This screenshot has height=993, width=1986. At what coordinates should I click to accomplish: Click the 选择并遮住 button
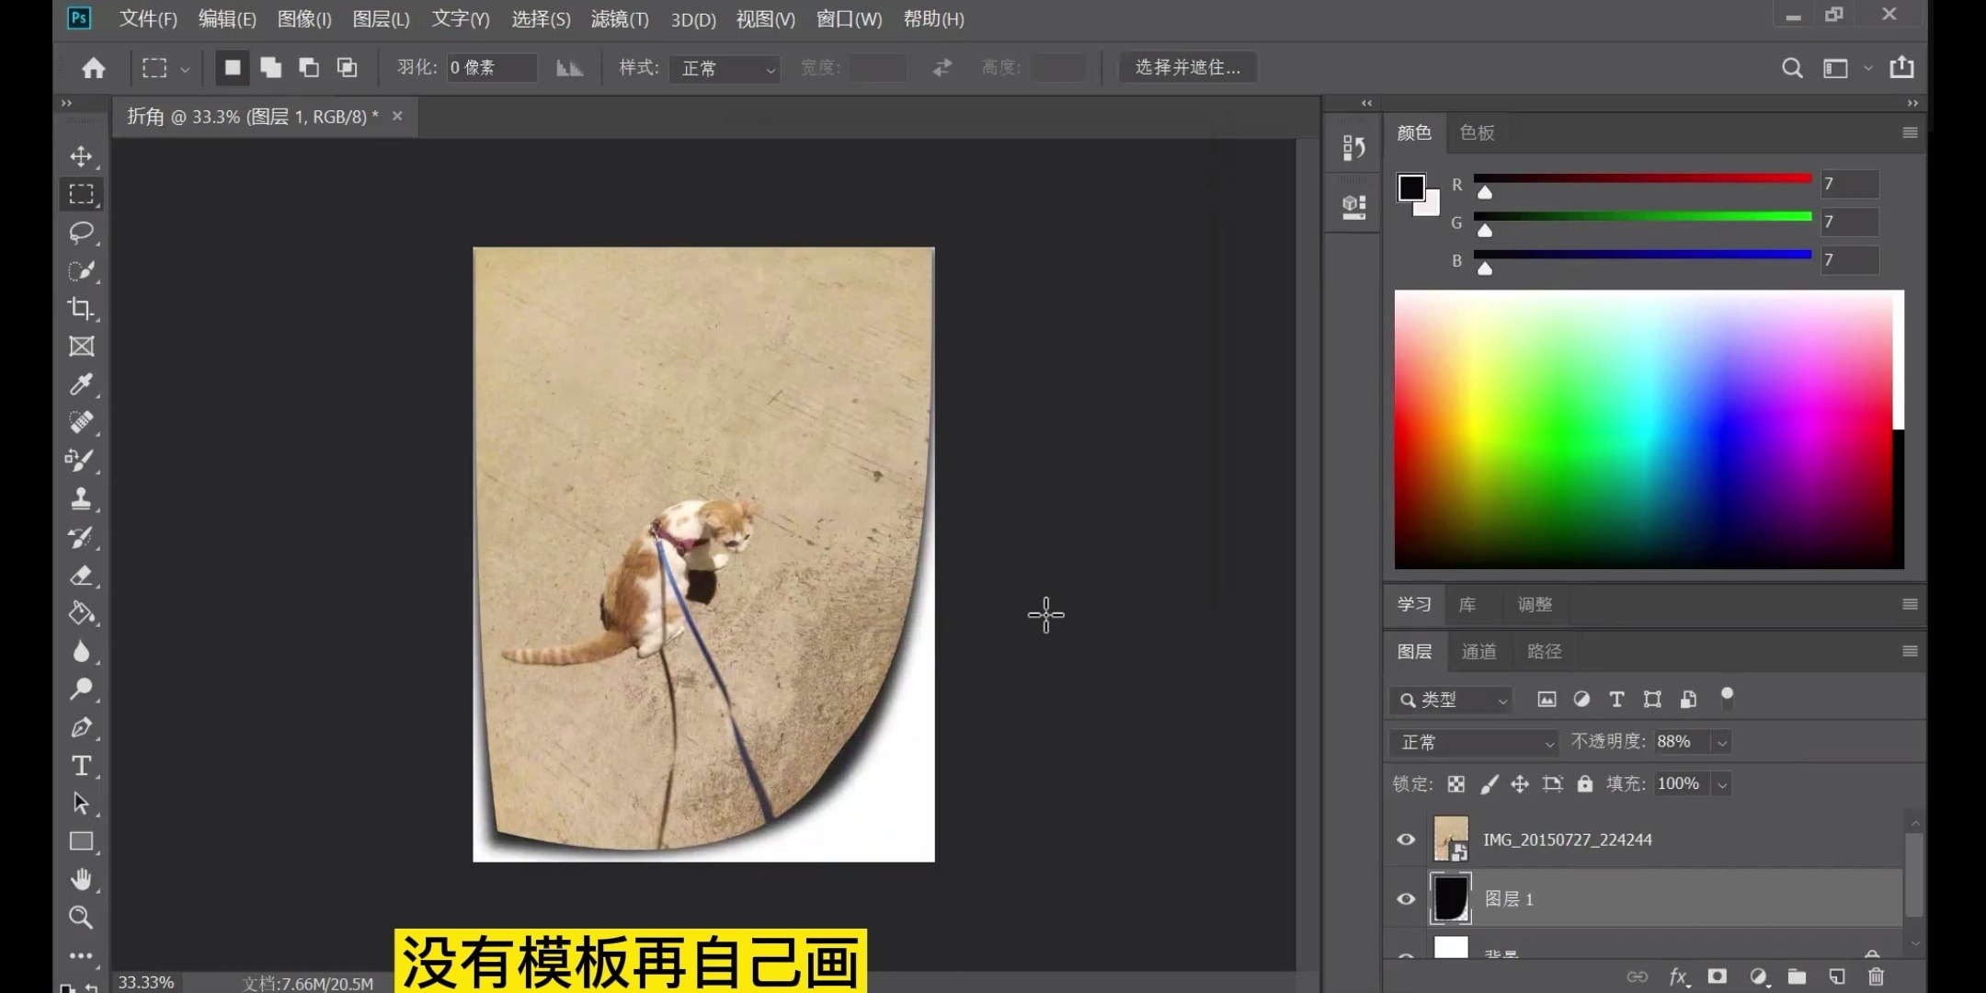pos(1187,68)
